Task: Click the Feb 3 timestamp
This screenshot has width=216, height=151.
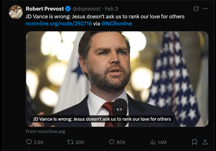Action: point(111,9)
